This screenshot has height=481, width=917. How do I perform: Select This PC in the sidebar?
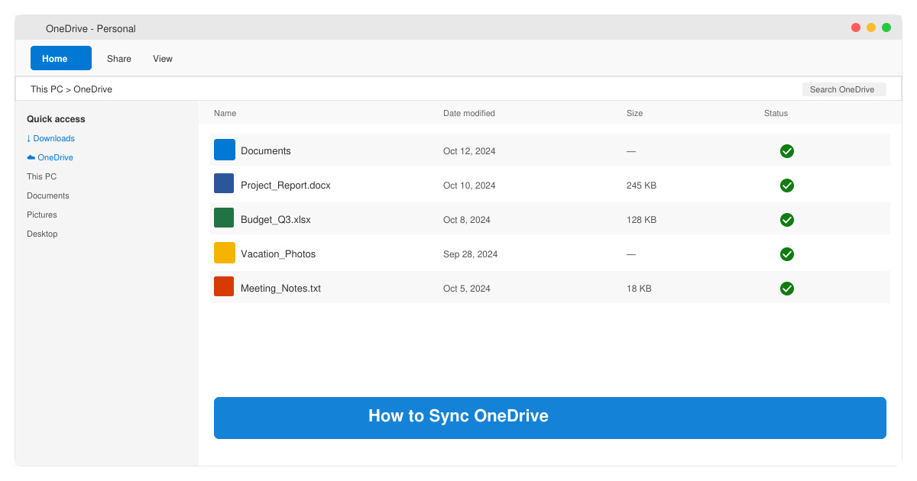(x=42, y=176)
